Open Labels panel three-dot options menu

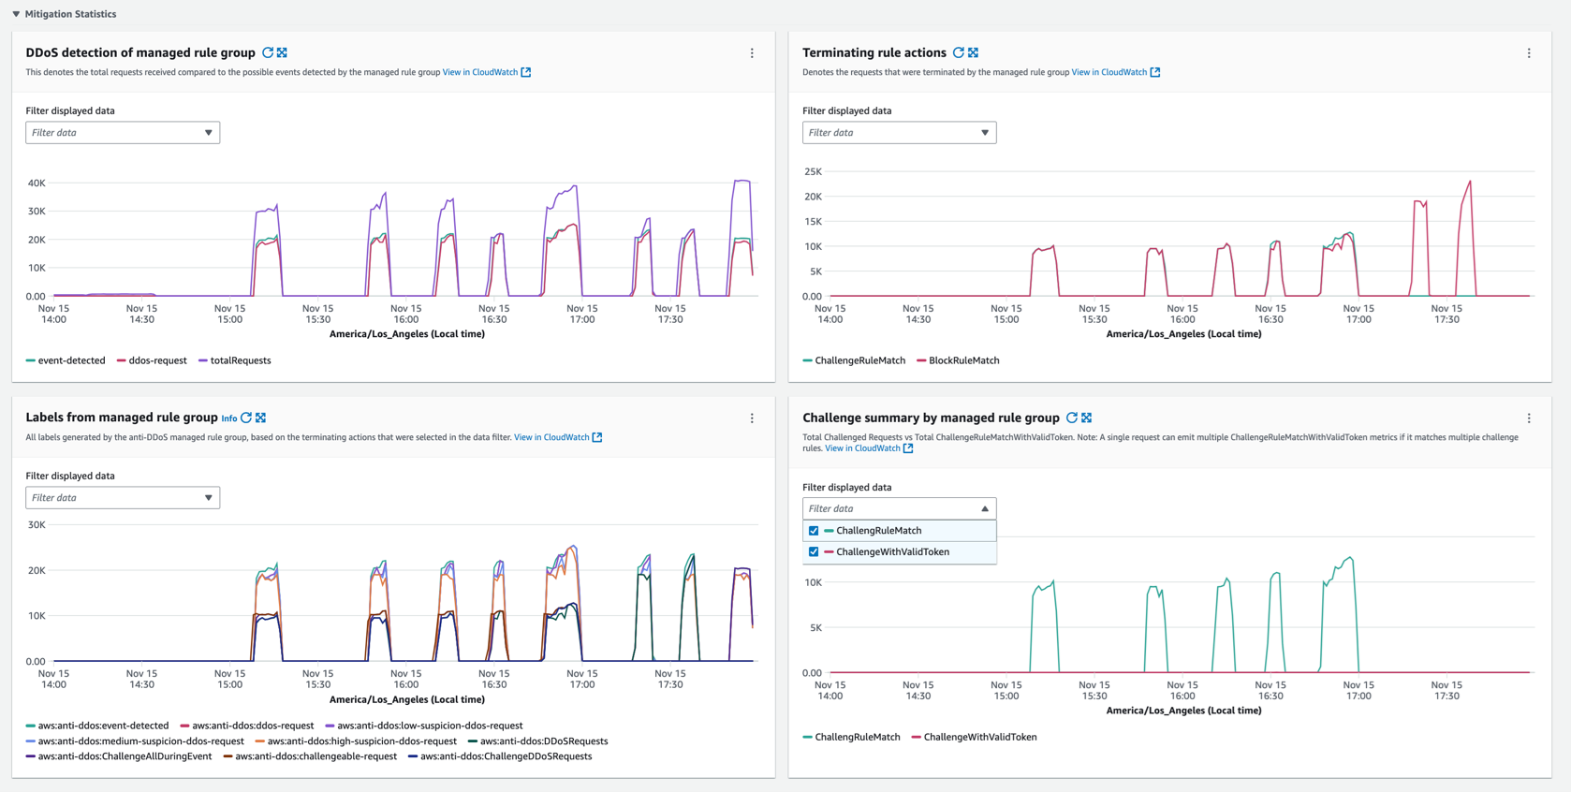pyautogui.click(x=752, y=418)
